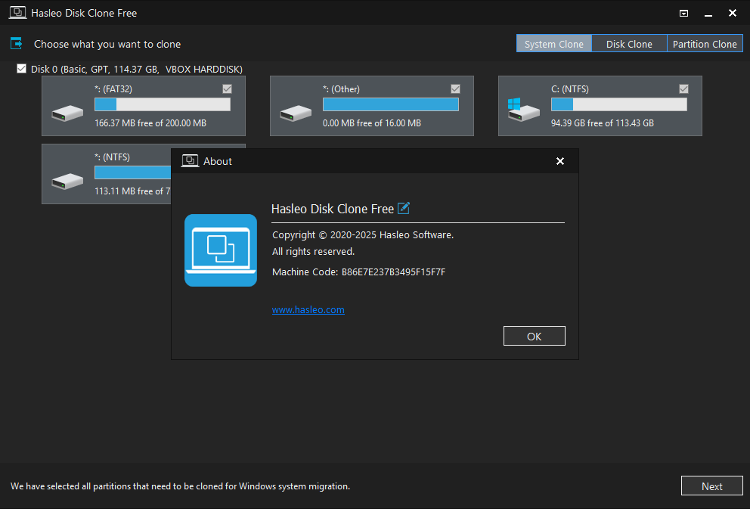
Task: Click the drive icon of the fourth NTFS partition
Action: coord(67,182)
